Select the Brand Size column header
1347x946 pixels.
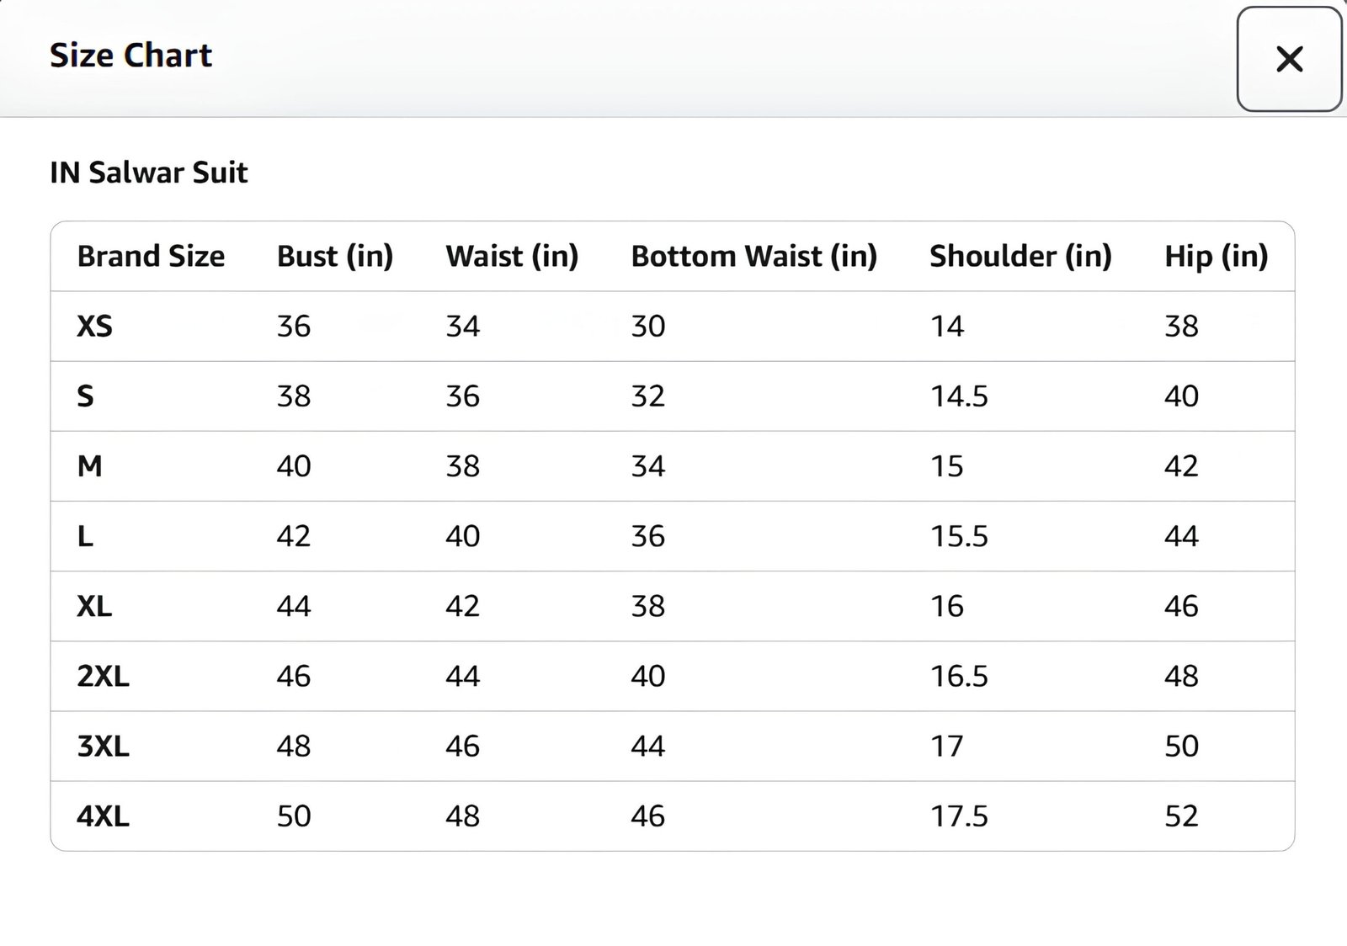click(151, 256)
